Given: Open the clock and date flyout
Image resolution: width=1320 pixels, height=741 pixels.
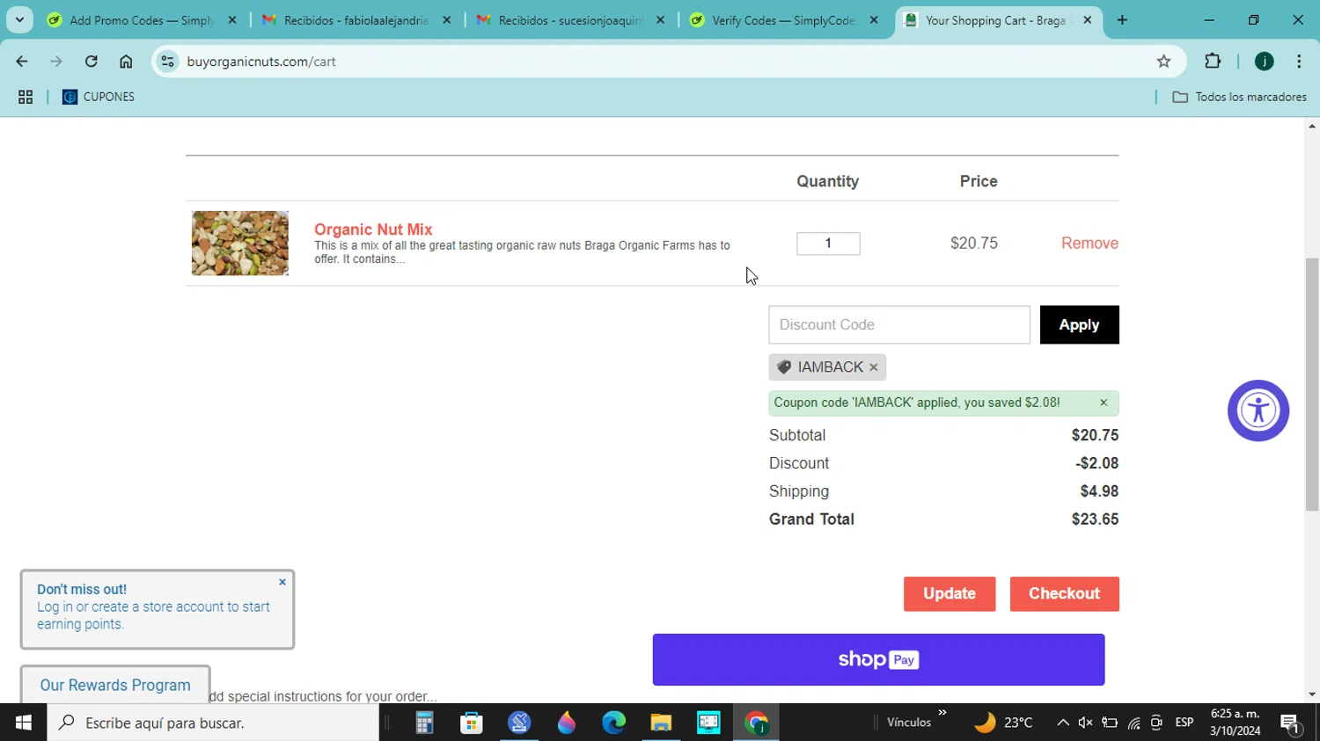Looking at the screenshot, I should (1236, 723).
